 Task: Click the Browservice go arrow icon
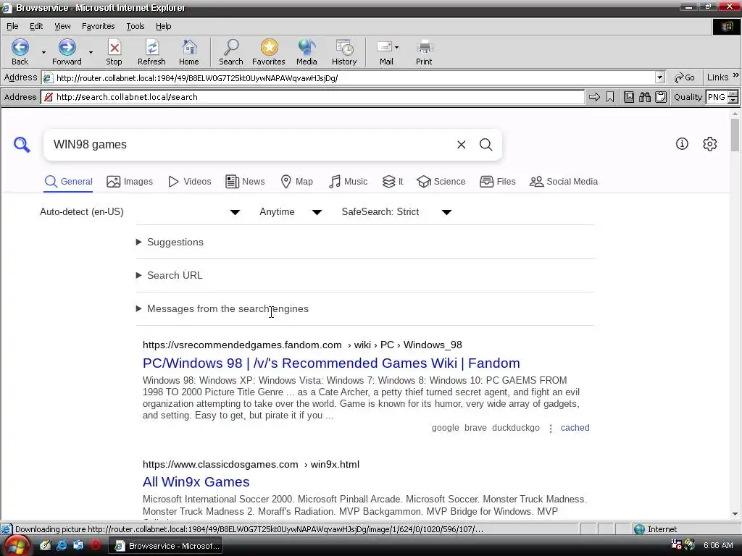pos(594,97)
